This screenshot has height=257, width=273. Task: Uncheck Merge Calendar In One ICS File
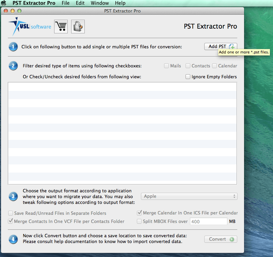coord(139,213)
